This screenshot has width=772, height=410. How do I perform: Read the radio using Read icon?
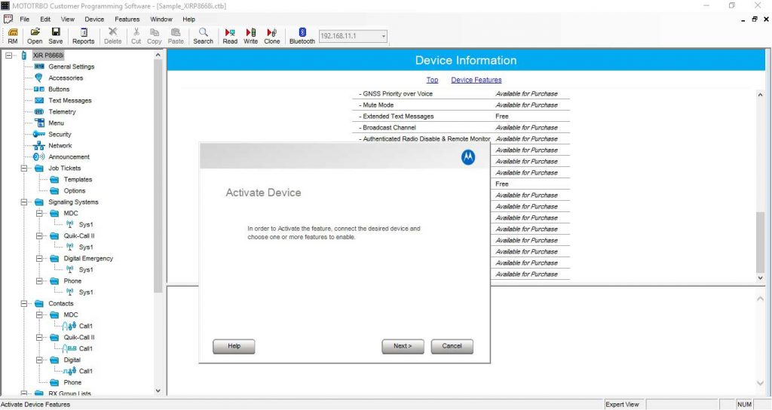click(230, 36)
